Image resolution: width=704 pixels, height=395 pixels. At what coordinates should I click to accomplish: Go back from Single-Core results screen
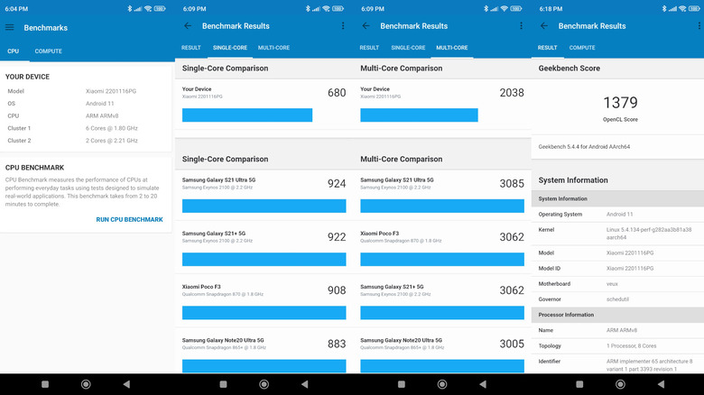(188, 26)
